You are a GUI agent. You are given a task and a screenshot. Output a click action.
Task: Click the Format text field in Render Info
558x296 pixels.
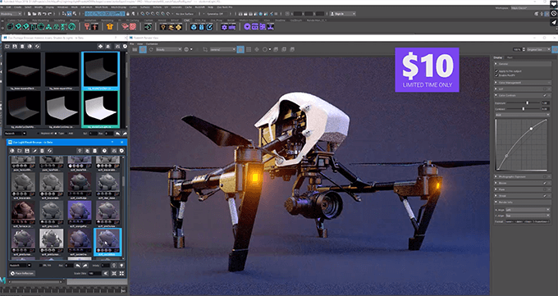pos(528,221)
